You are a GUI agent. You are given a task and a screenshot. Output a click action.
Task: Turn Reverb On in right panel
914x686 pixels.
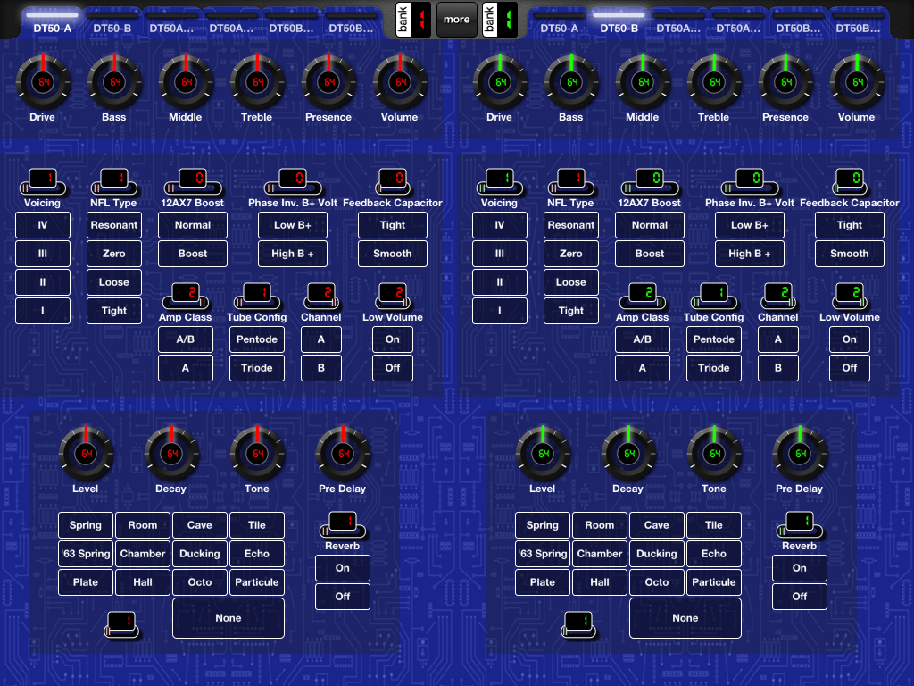pyautogui.click(x=800, y=568)
